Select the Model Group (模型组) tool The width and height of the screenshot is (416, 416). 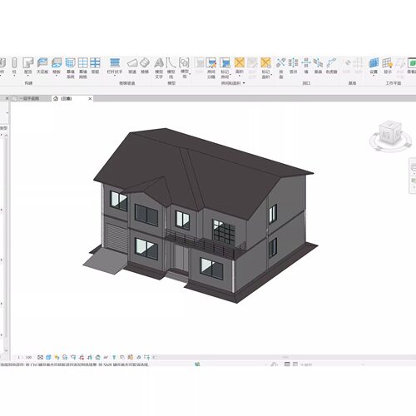(x=184, y=68)
